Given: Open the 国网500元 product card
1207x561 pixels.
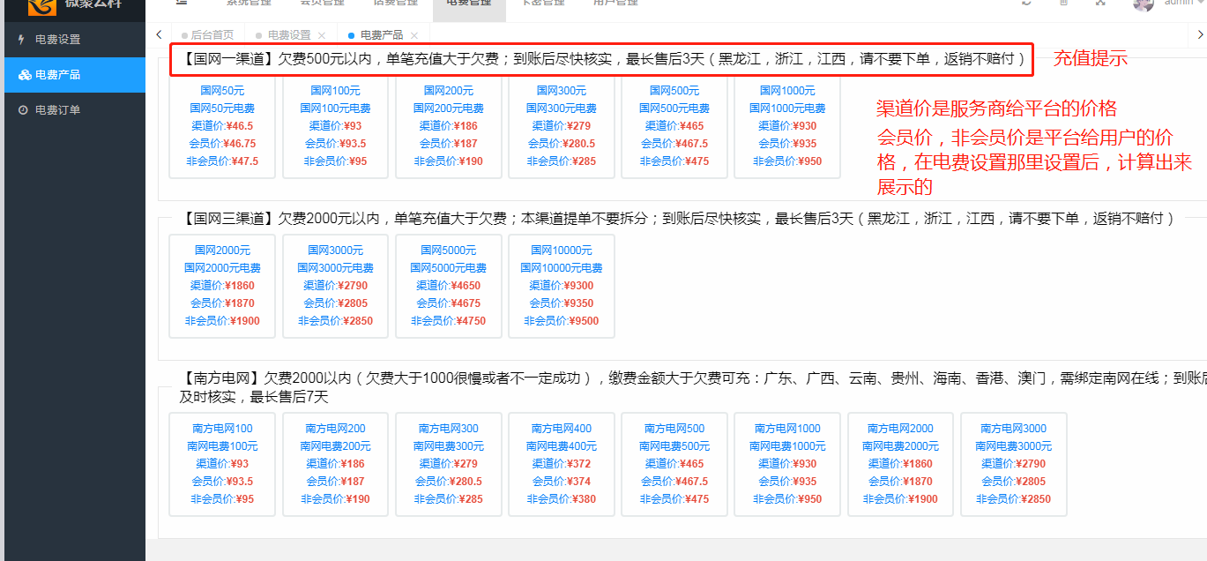Looking at the screenshot, I should (674, 127).
